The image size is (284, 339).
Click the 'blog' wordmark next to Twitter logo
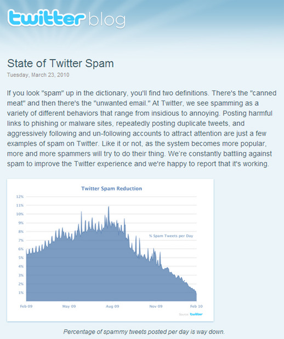(x=107, y=20)
